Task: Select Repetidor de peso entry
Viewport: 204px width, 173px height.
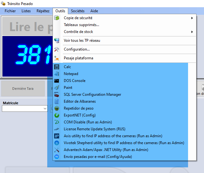Action: pos(125,108)
